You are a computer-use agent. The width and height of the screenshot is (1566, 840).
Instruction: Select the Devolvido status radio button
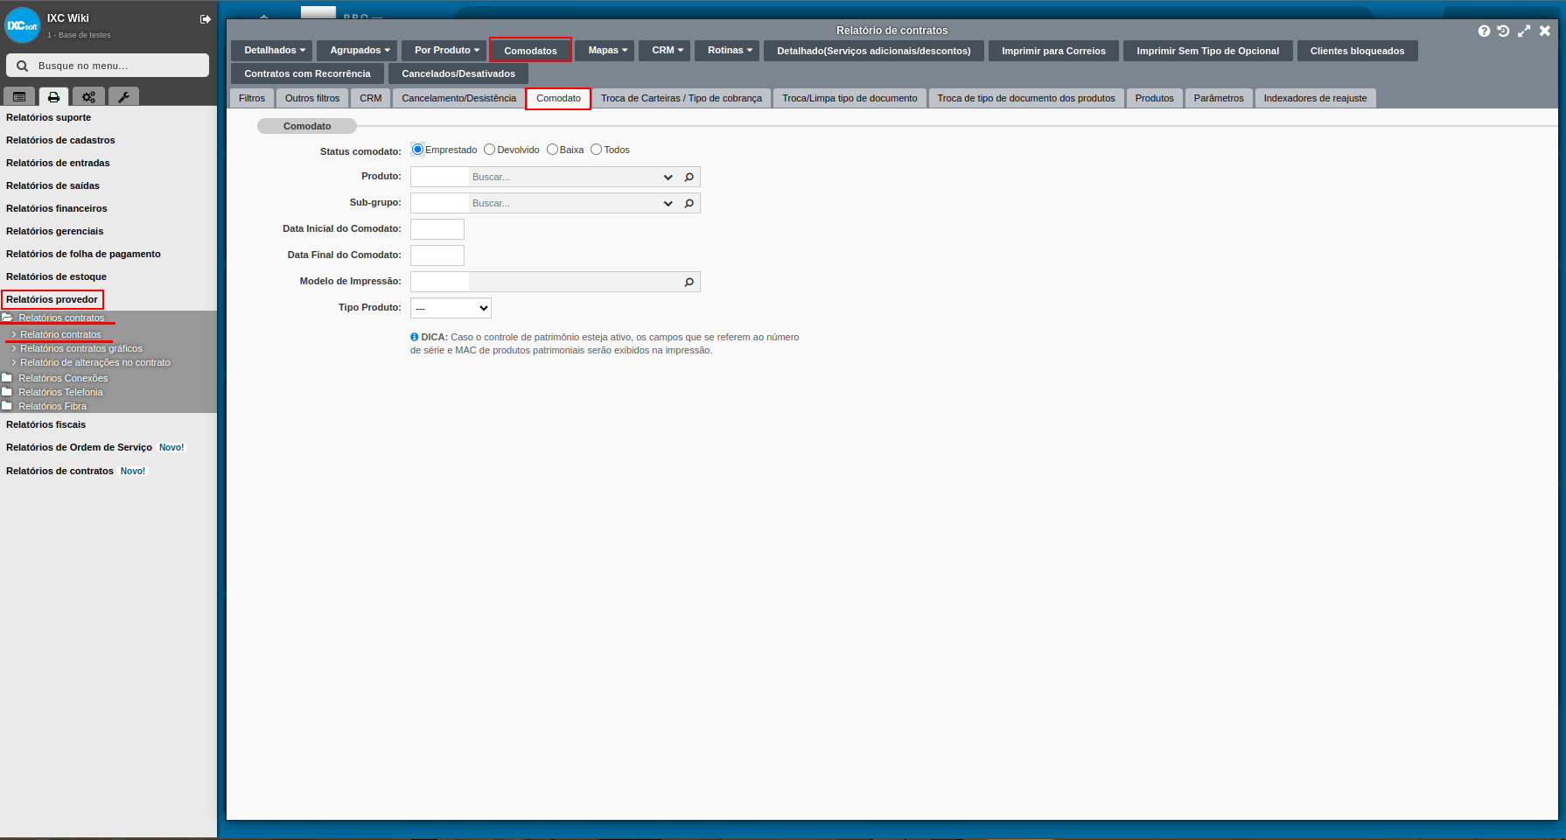490,150
